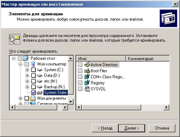Uncheck the System State checkbox
Screen dimensions: 180x137
(33, 93)
